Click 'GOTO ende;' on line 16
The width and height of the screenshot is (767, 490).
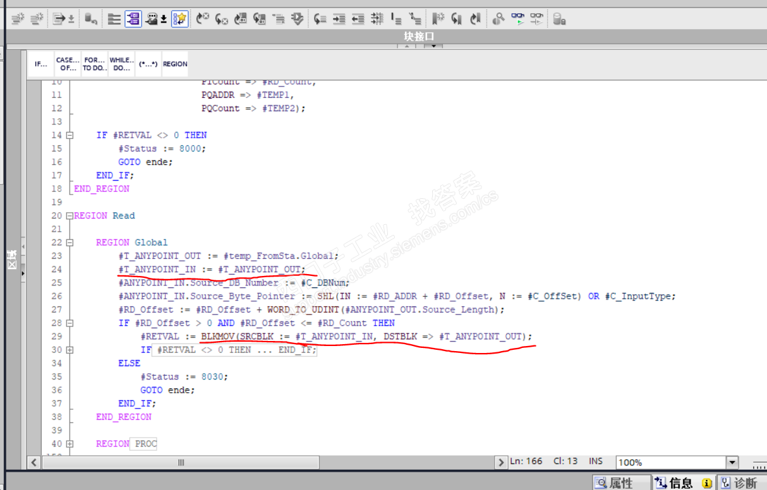(145, 162)
